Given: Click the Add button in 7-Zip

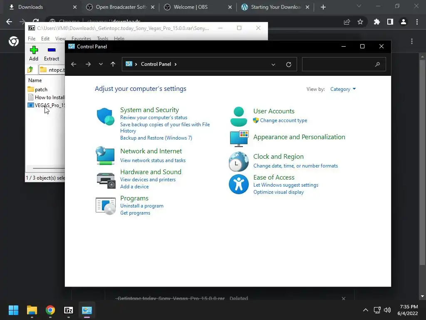Looking at the screenshot, I should click(x=34, y=53).
